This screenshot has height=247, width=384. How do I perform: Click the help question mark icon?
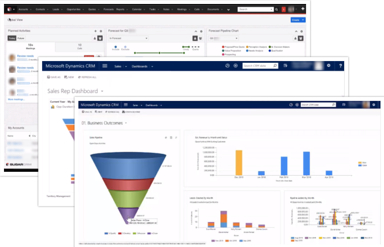(x=341, y=66)
